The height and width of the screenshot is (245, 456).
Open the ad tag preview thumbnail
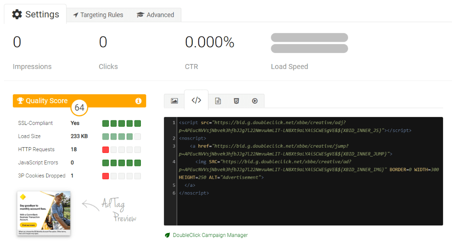coord(44,213)
